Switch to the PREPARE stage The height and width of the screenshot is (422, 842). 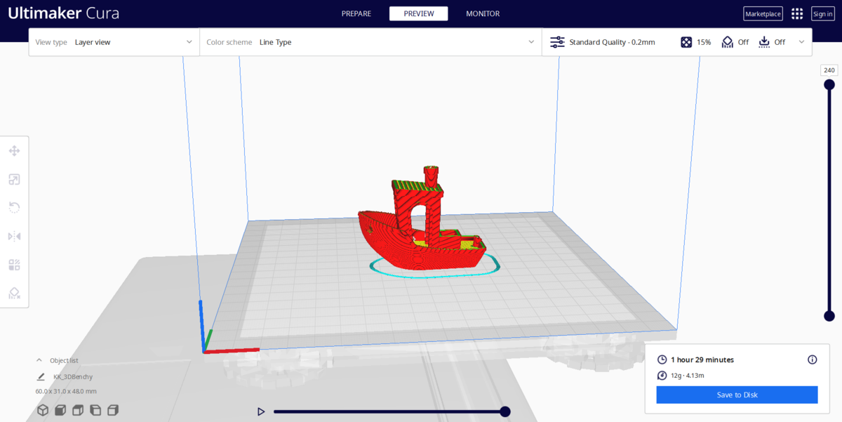tap(356, 13)
